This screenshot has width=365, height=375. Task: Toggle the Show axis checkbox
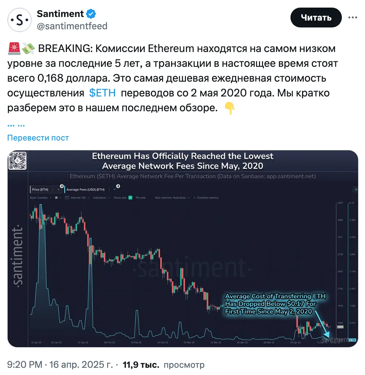tap(130, 198)
